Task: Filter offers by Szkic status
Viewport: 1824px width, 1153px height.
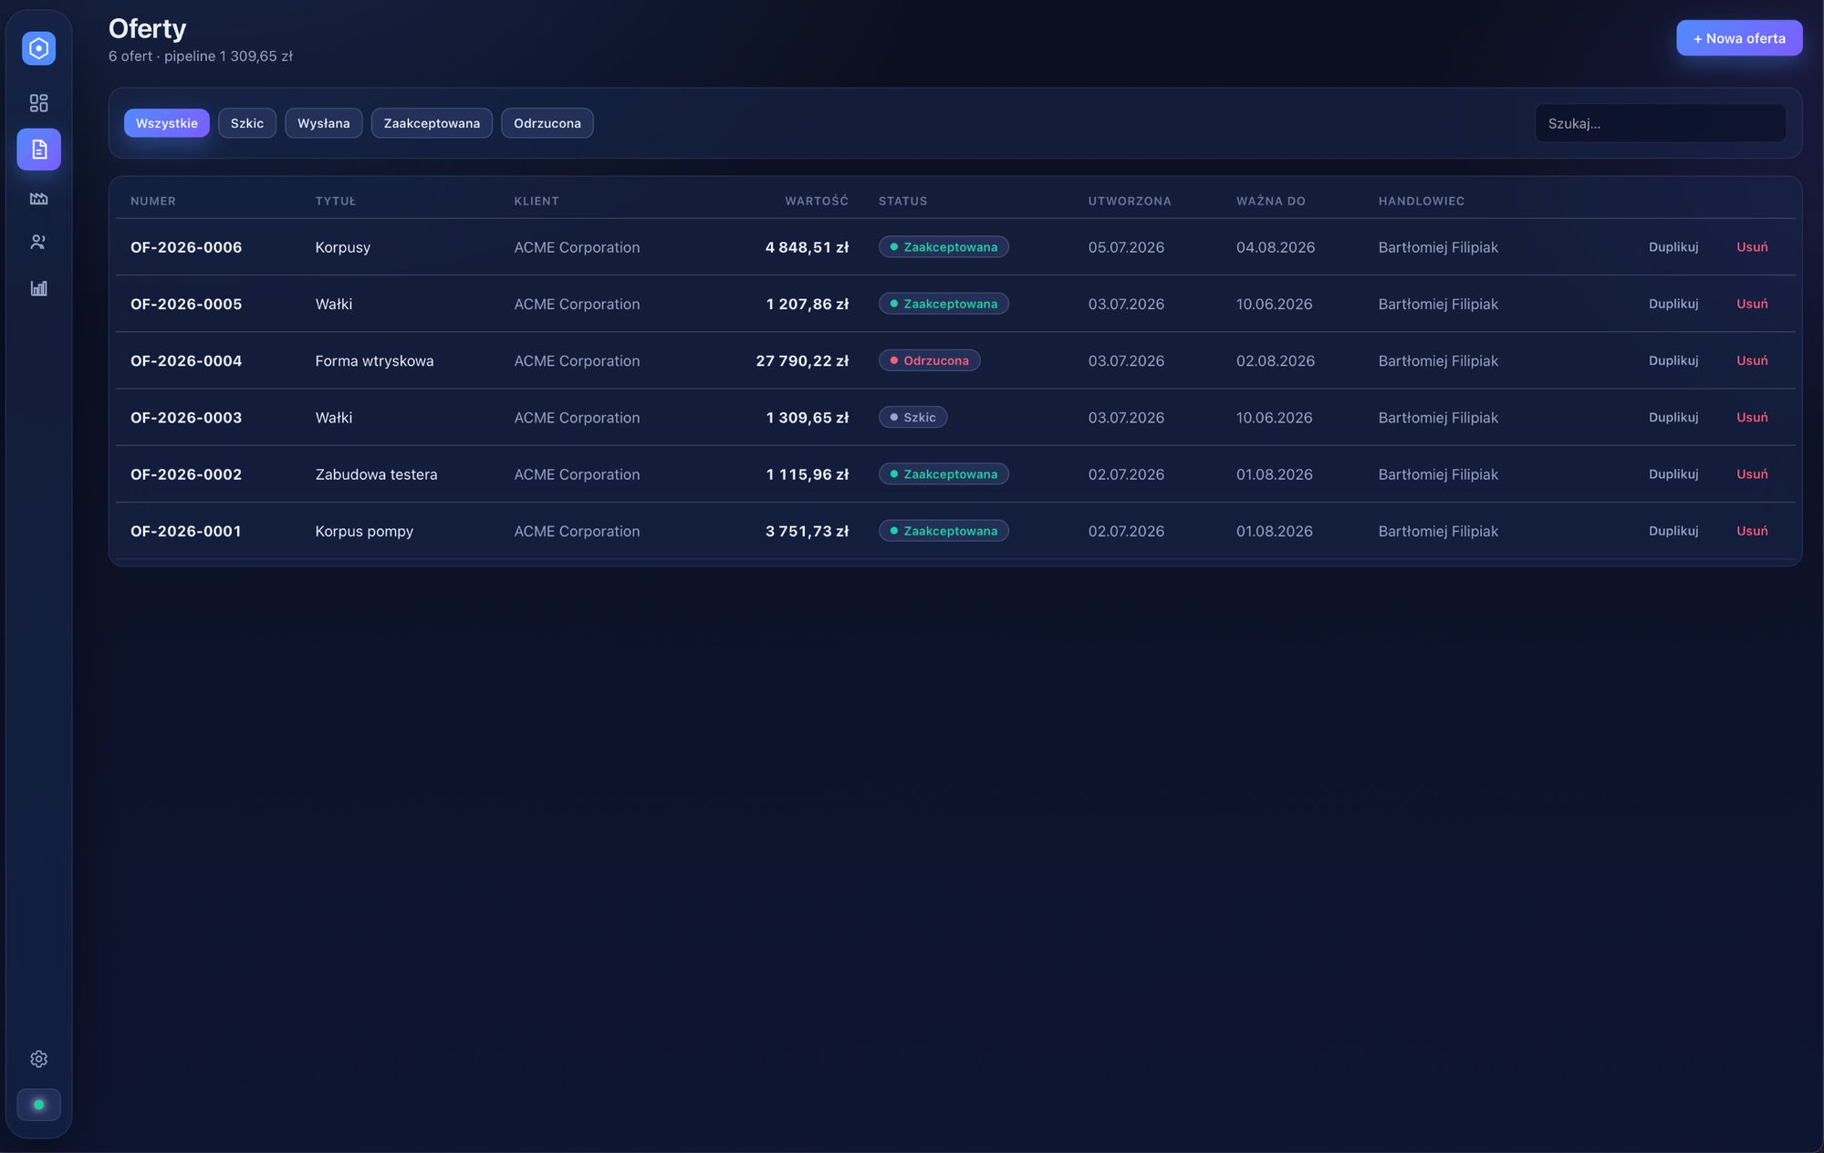Action: [247, 123]
